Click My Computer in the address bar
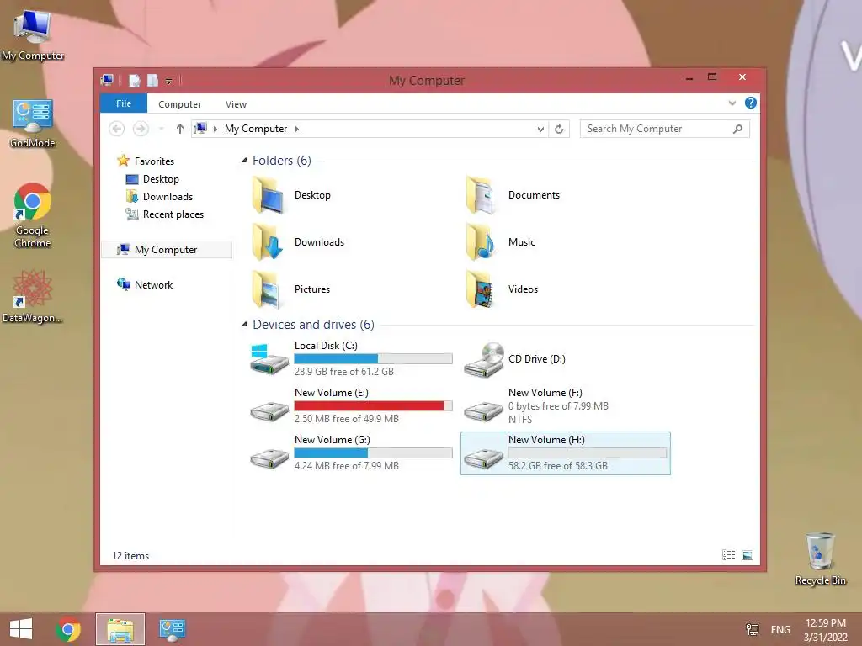Screen dimensions: 862x646 256,129
